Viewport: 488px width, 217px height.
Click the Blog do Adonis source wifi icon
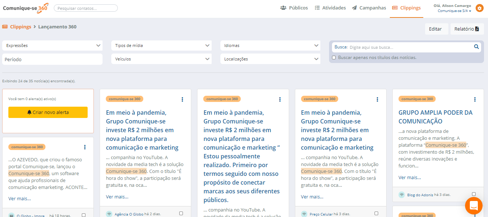tap(401, 195)
